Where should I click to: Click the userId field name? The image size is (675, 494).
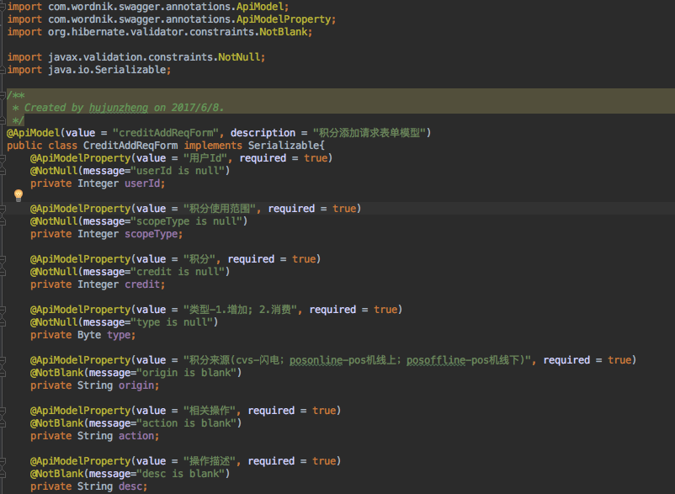point(142,183)
